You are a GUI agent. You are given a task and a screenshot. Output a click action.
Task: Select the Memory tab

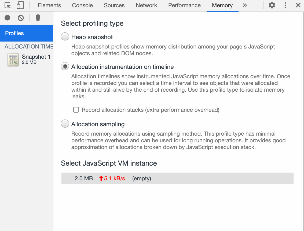coord(222,5)
